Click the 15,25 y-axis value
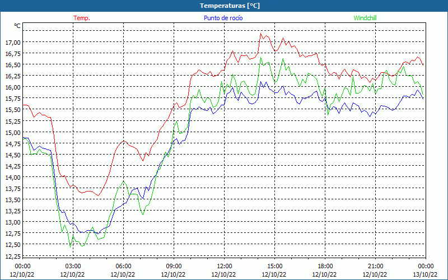The width and height of the screenshot is (448, 280). click(13, 121)
